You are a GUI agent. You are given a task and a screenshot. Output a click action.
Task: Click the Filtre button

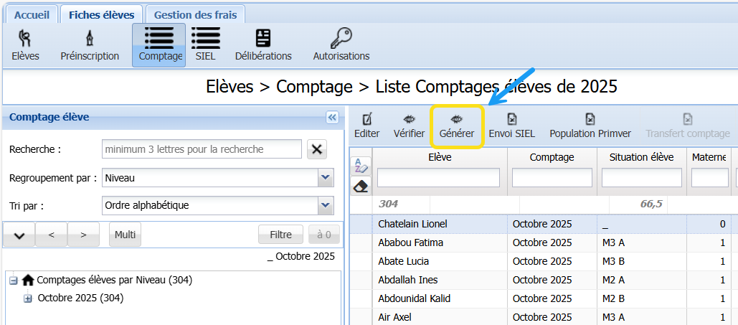pyautogui.click(x=280, y=235)
